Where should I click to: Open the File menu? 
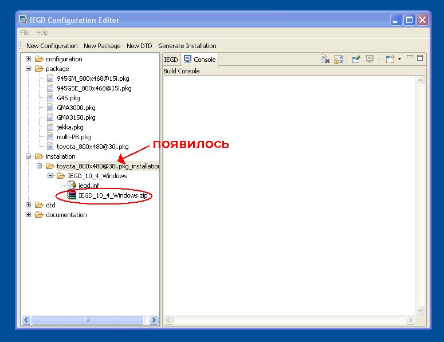pyautogui.click(x=25, y=33)
